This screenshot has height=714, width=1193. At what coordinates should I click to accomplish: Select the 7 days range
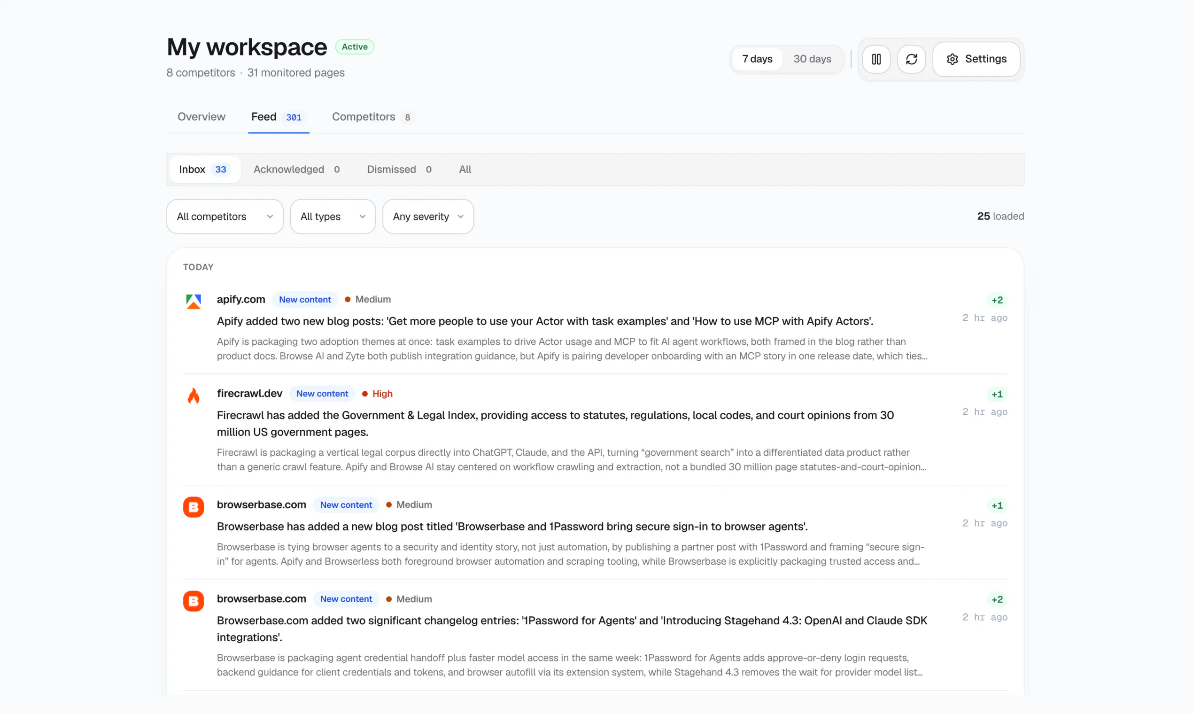pos(757,59)
